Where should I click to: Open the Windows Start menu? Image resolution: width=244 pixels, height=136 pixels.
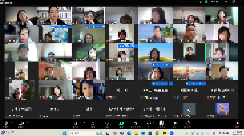(64, 133)
